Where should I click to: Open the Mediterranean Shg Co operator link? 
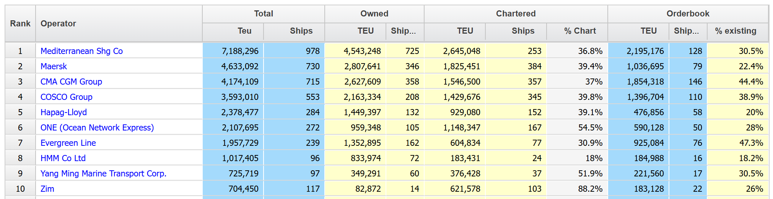point(81,51)
